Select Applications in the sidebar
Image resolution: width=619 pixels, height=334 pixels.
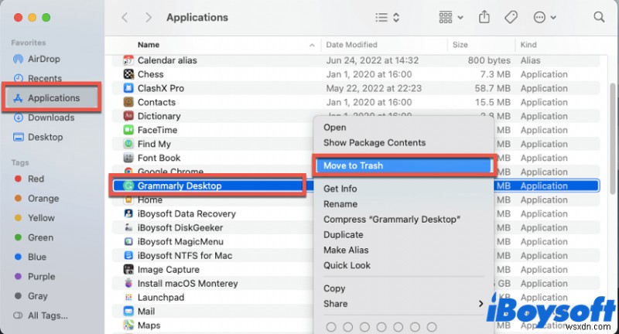tap(52, 97)
